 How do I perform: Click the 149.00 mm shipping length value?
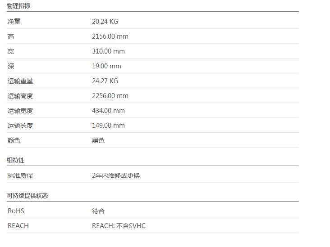(x=108, y=126)
